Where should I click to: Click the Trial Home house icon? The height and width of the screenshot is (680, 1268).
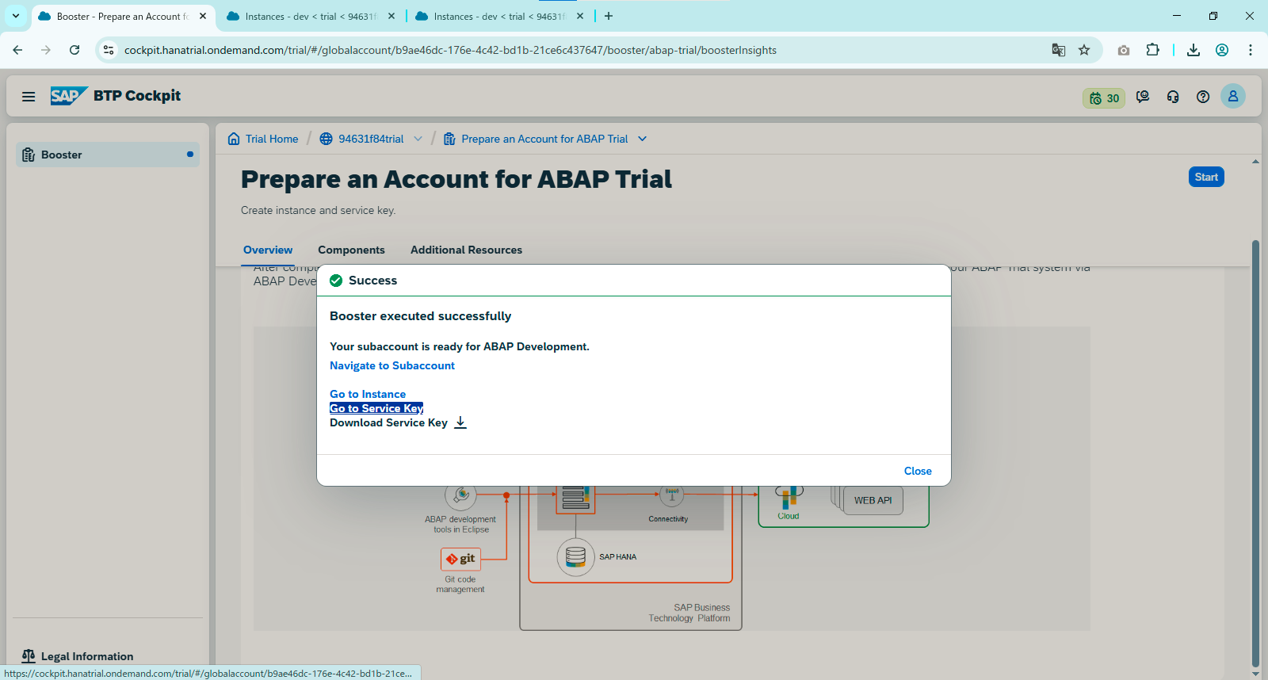[x=234, y=139]
